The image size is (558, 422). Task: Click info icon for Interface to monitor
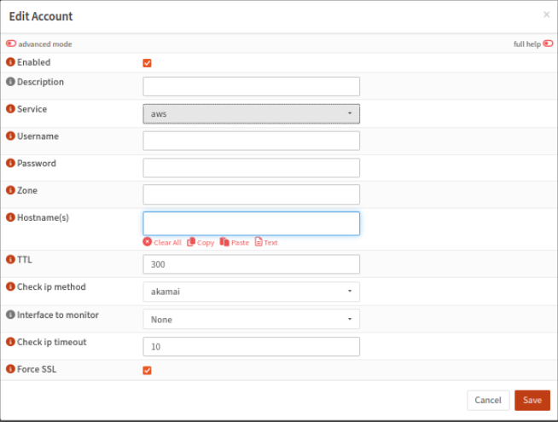pos(11,315)
